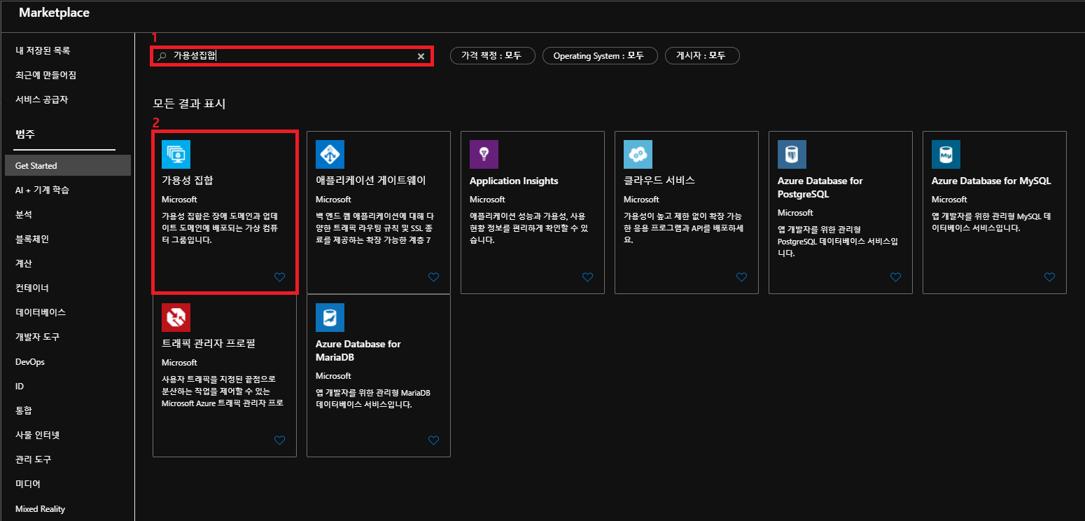Favorite 애플리케이션 게이트웨이 with its heart icon
Viewport: 1085px width, 521px height.
[433, 277]
